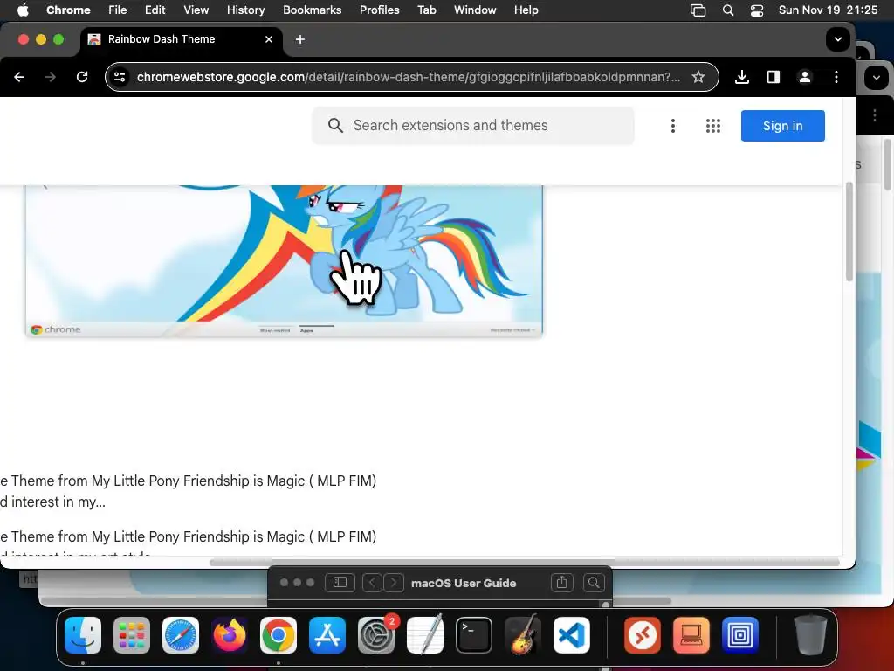Open the Chrome profile avatar icon

(x=804, y=77)
